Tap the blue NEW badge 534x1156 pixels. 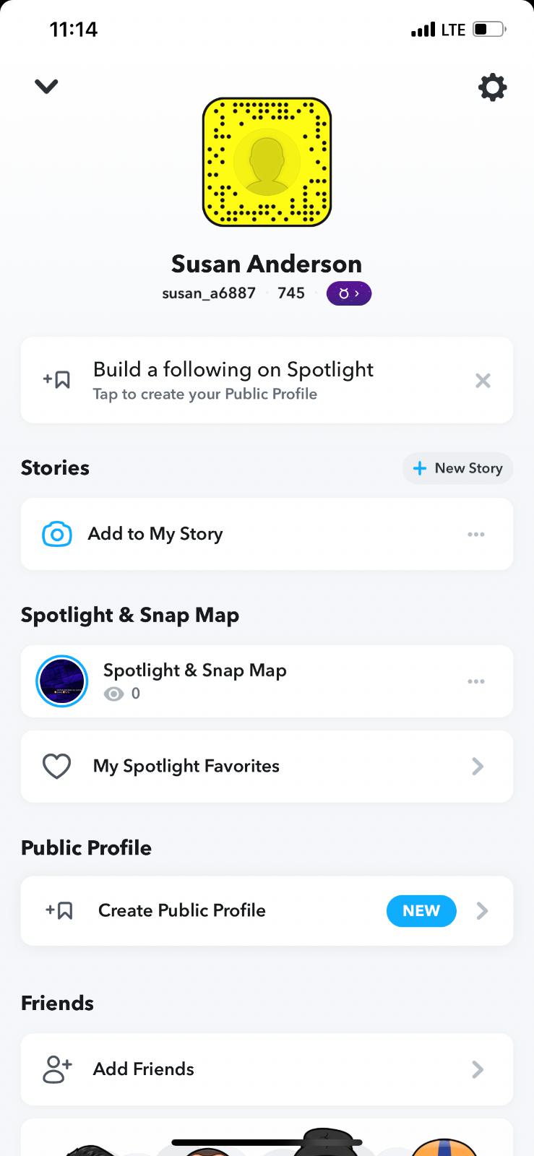coord(421,910)
